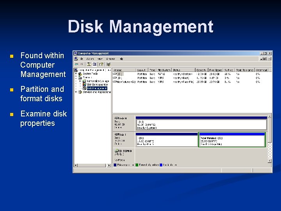Click the Removable Storage tree icon
Image resolution: width=281 pixels, height=211 pixels.
pos(84,81)
